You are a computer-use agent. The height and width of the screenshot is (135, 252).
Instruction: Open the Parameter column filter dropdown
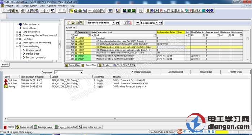(x=89, y=35)
